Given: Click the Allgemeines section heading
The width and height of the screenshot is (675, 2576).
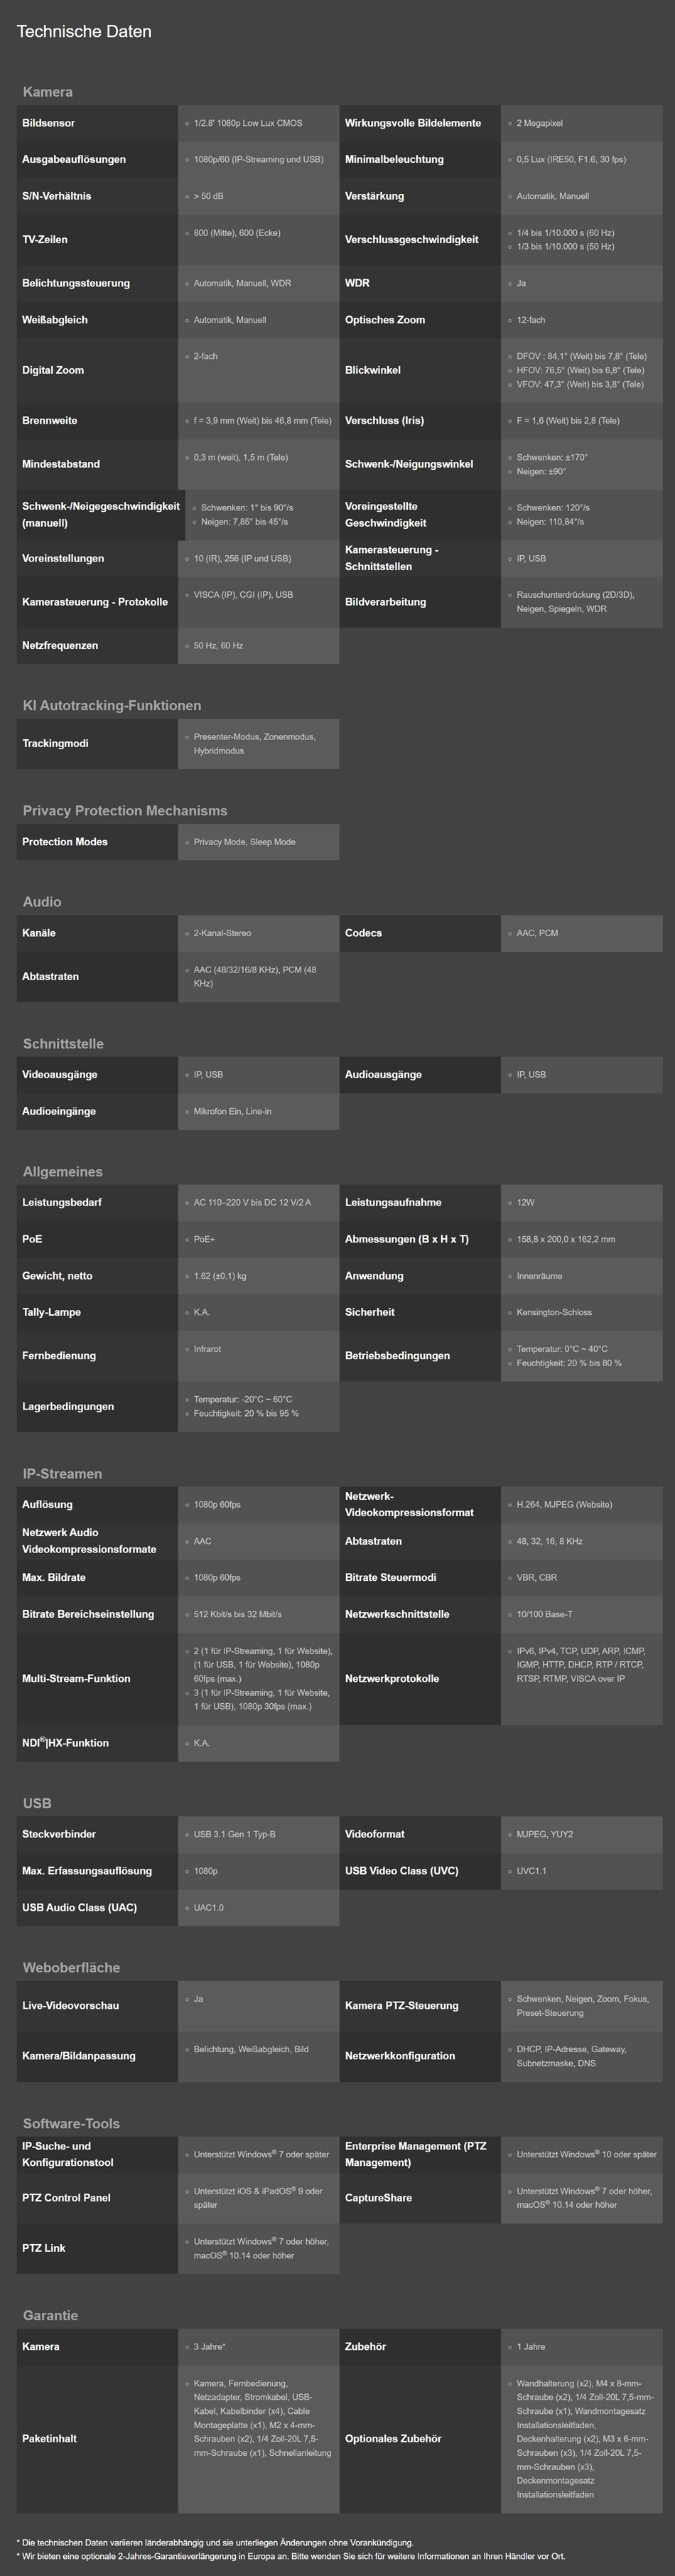Looking at the screenshot, I should tap(63, 1172).
